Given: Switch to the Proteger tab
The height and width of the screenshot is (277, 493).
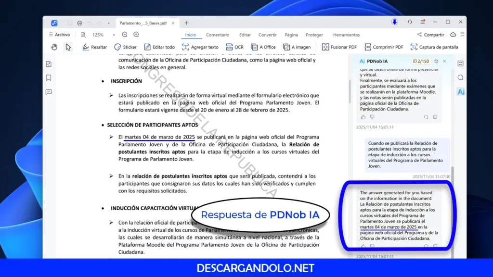Looking at the screenshot, I should tap(314, 34).
